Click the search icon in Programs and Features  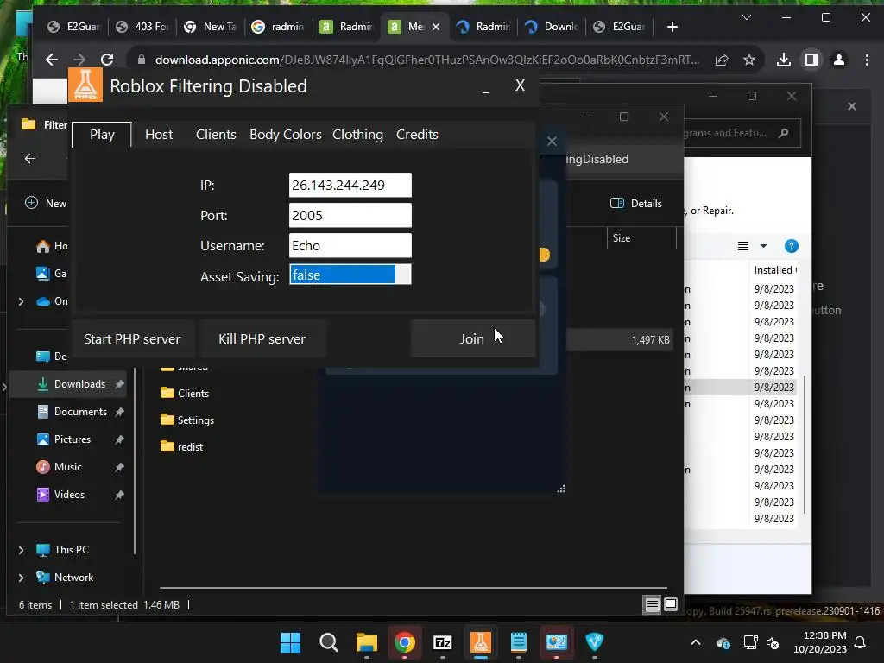[783, 133]
